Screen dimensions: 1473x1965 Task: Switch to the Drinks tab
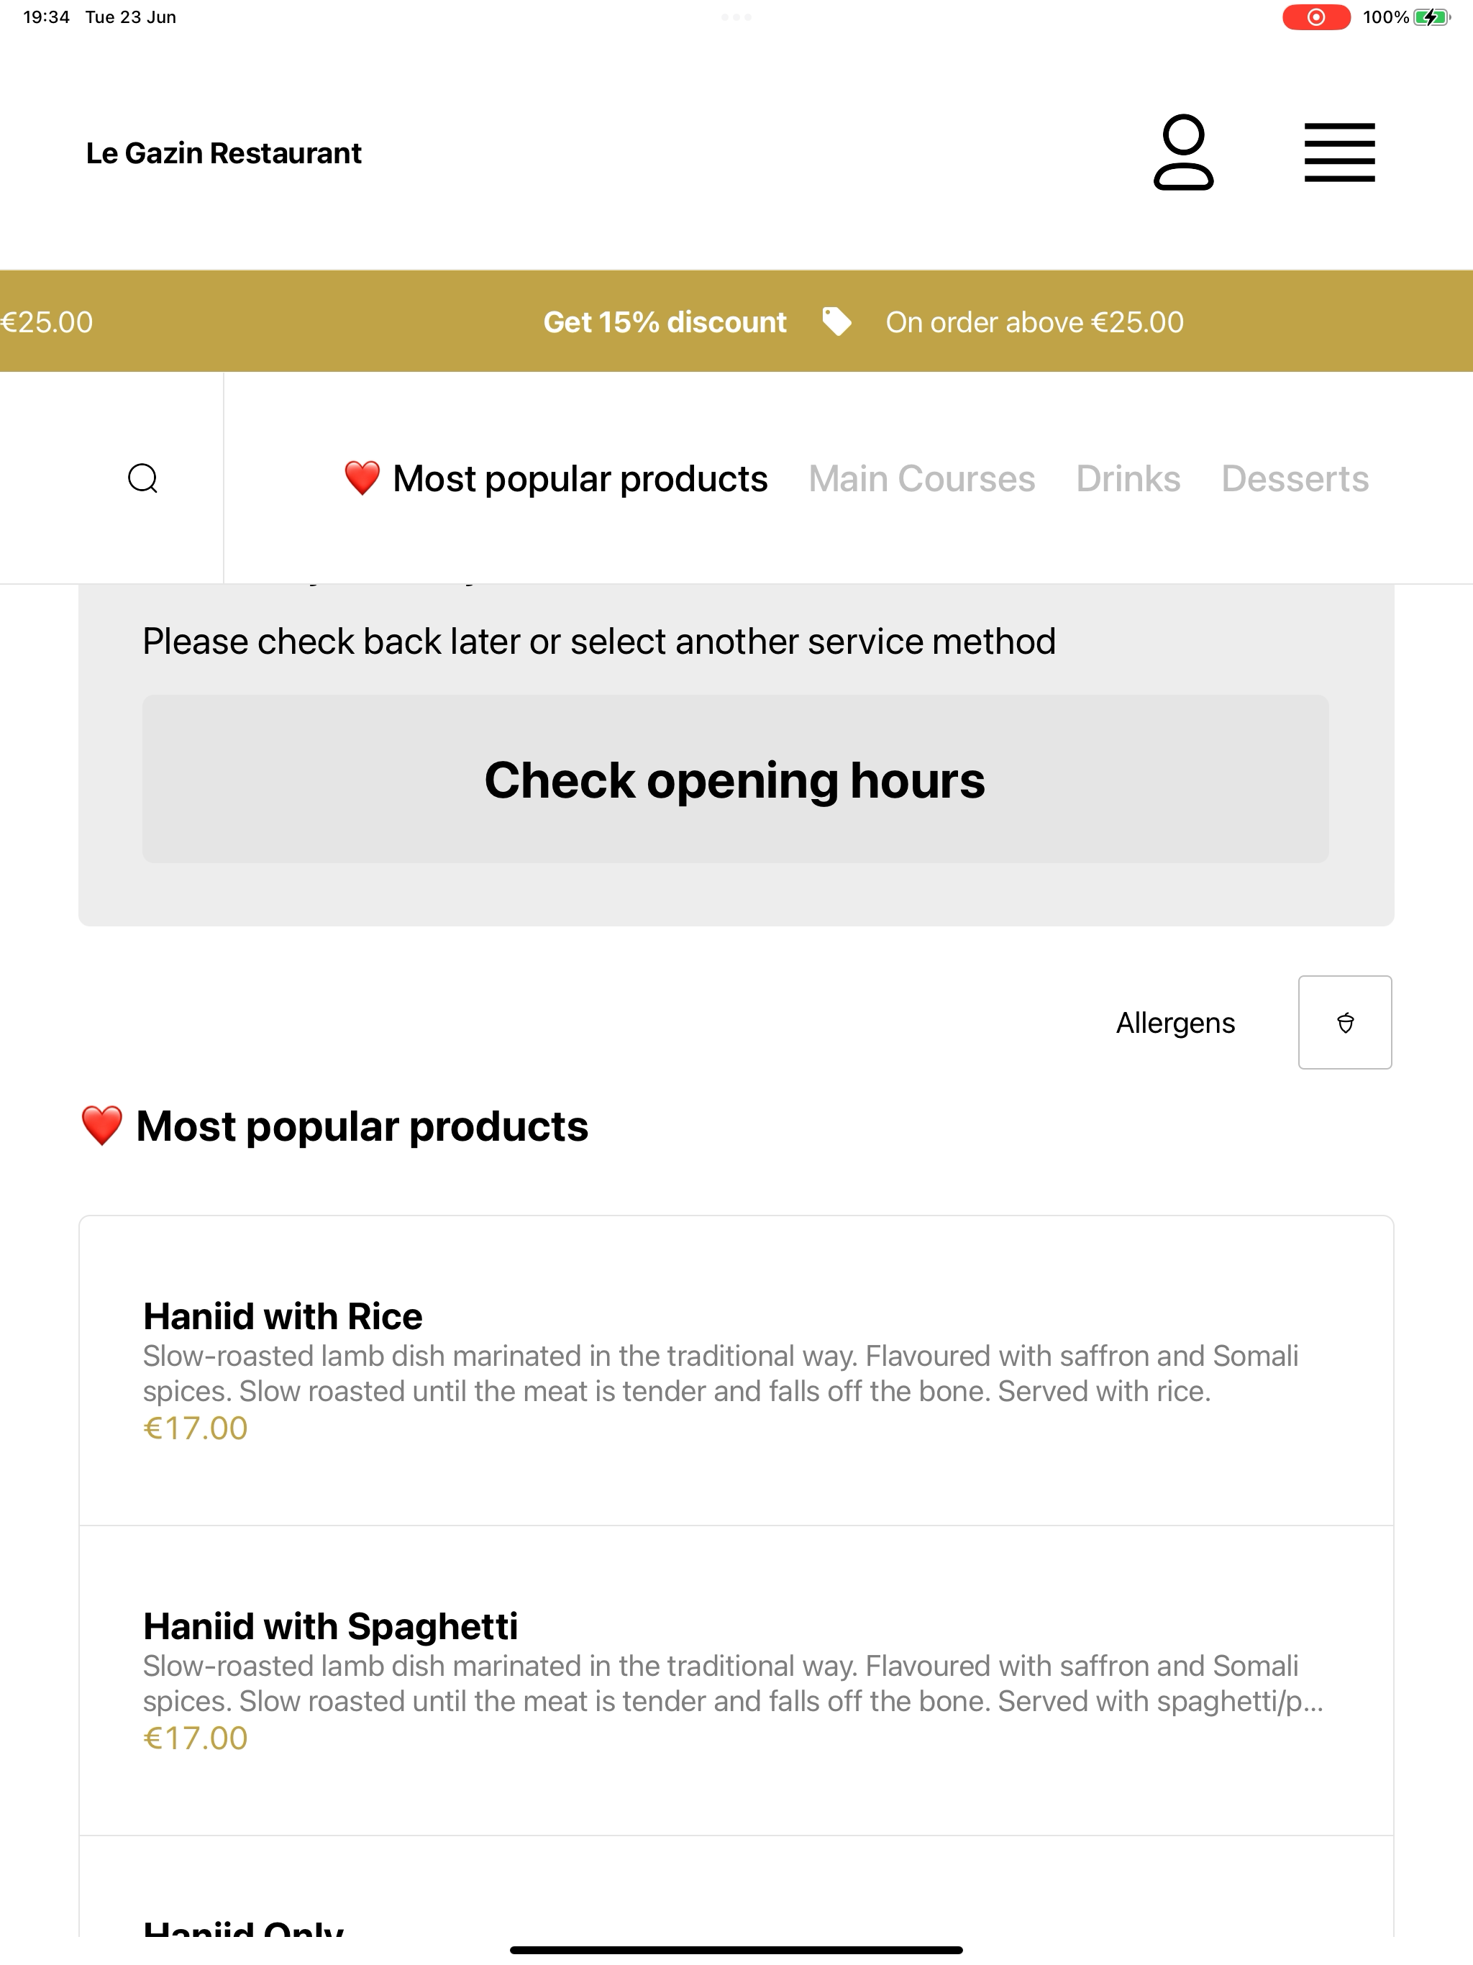click(1128, 479)
